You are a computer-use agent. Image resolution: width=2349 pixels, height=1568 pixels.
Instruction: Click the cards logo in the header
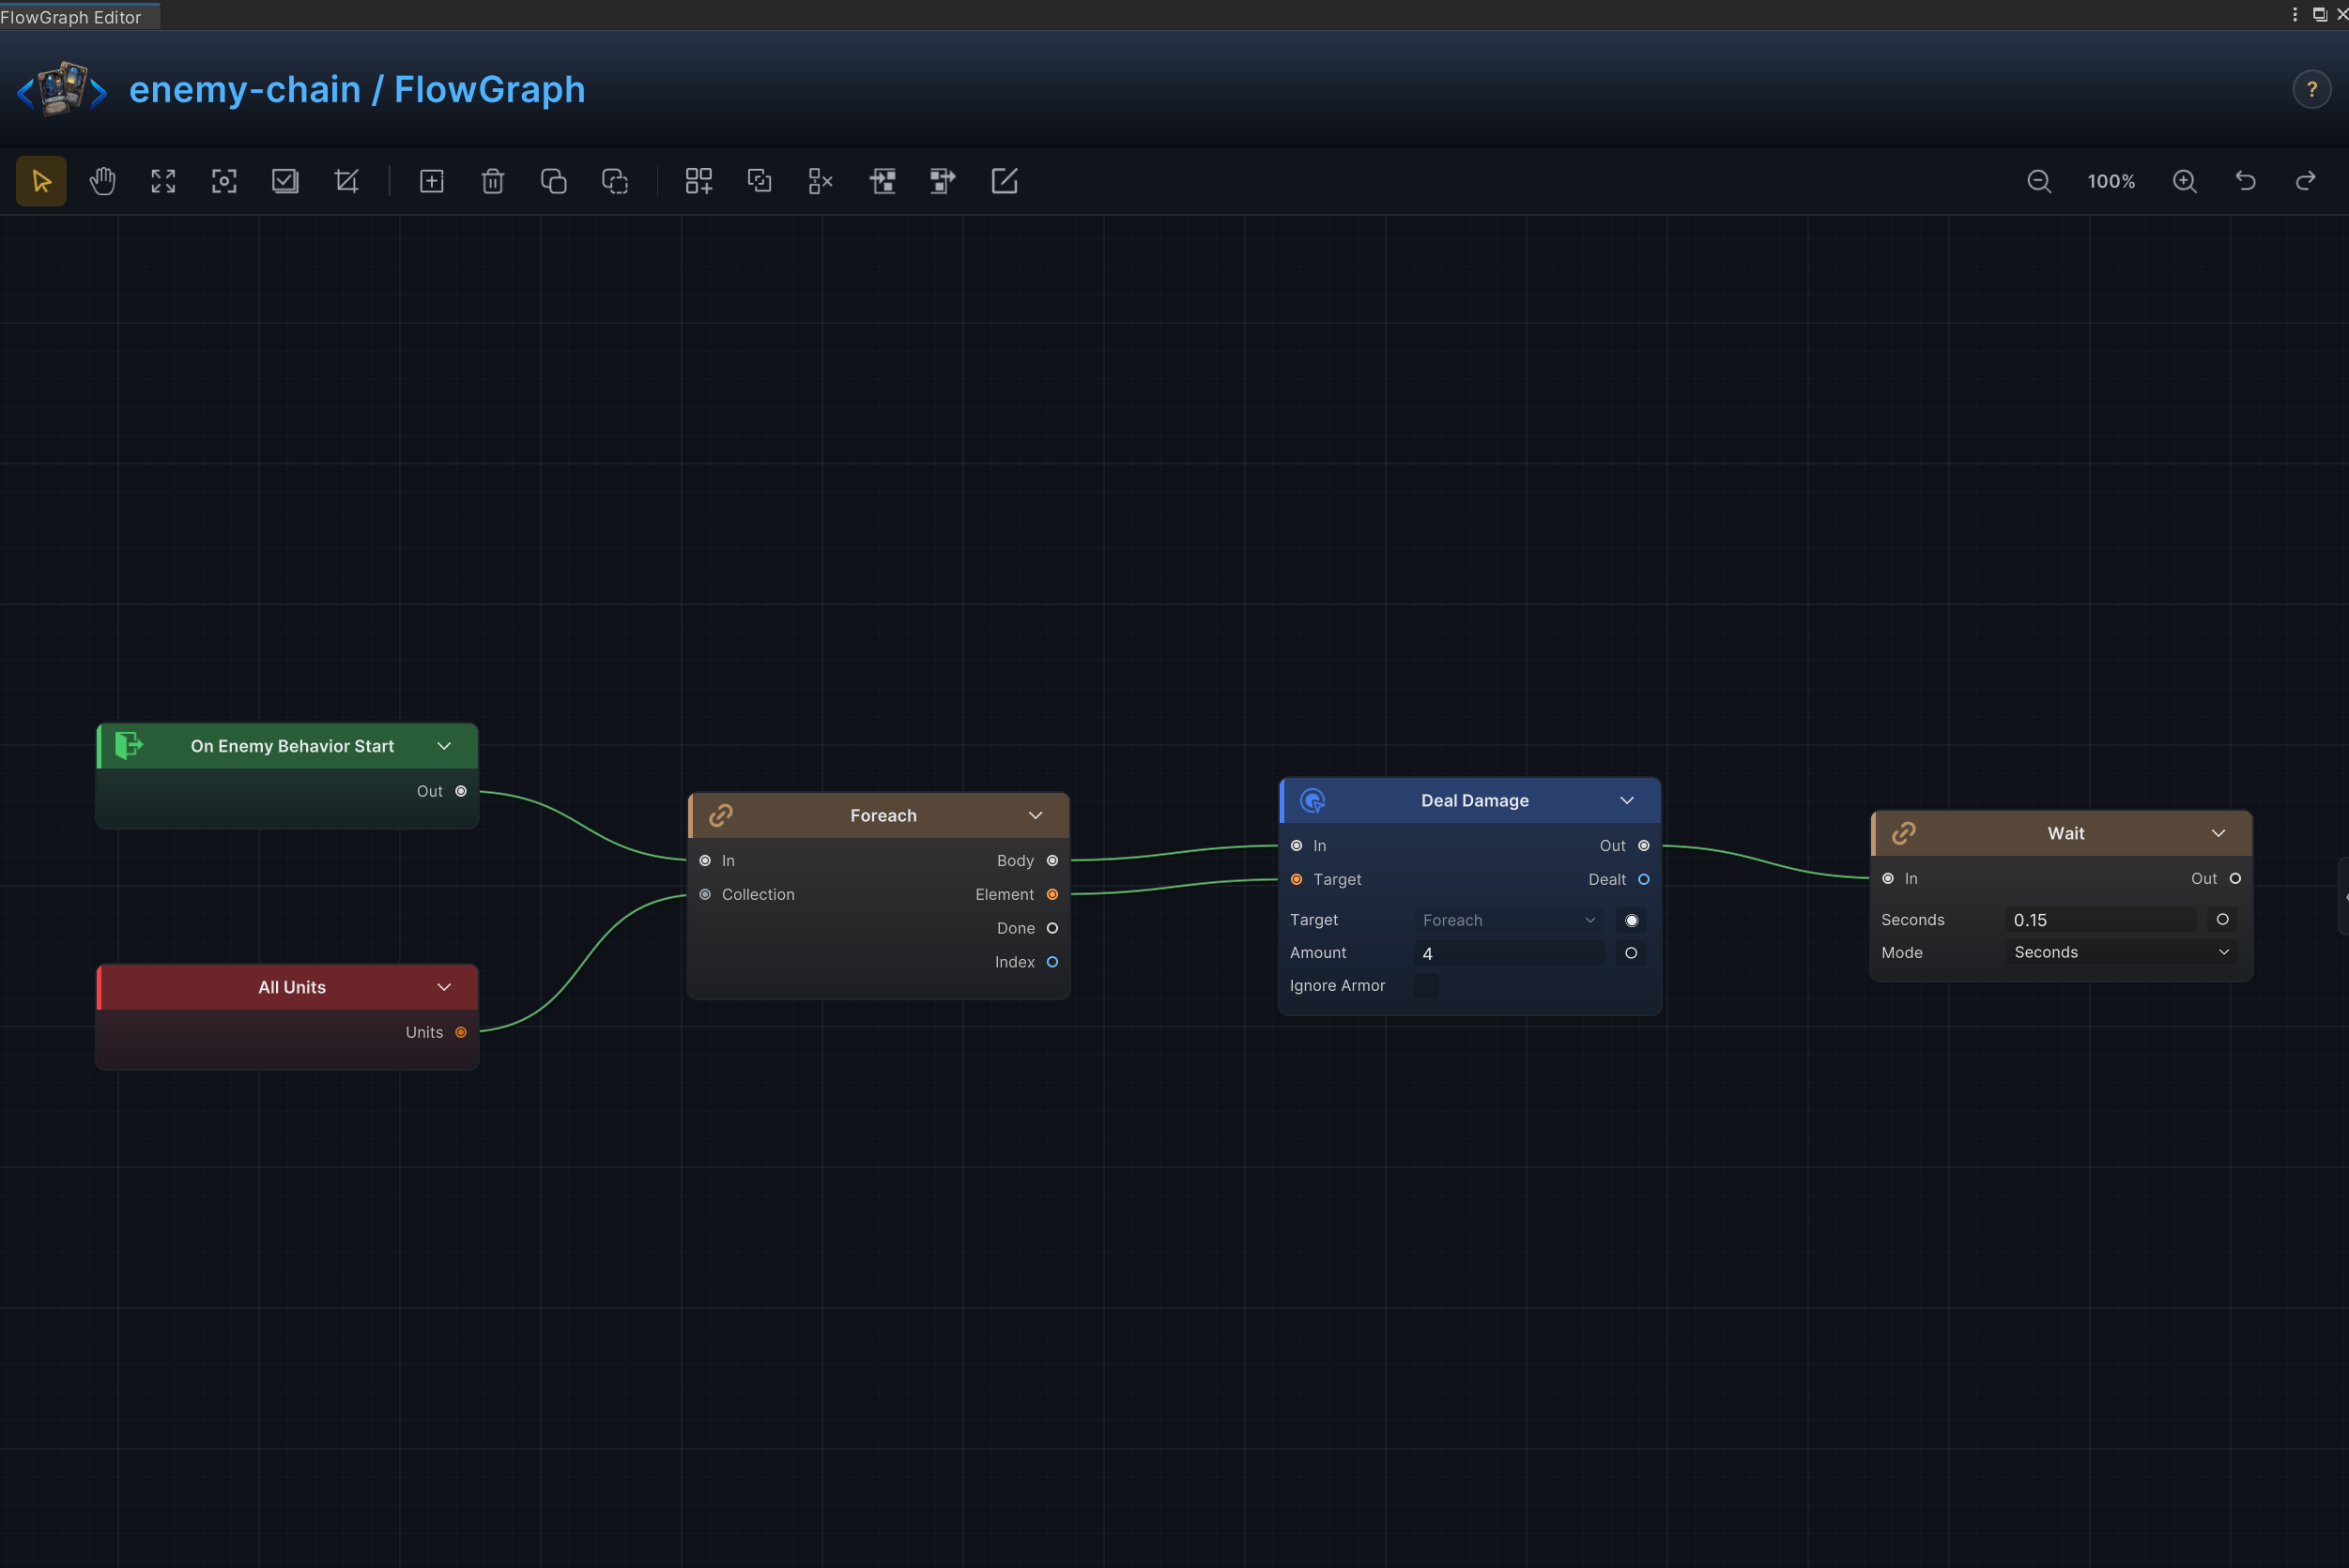coord(62,88)
